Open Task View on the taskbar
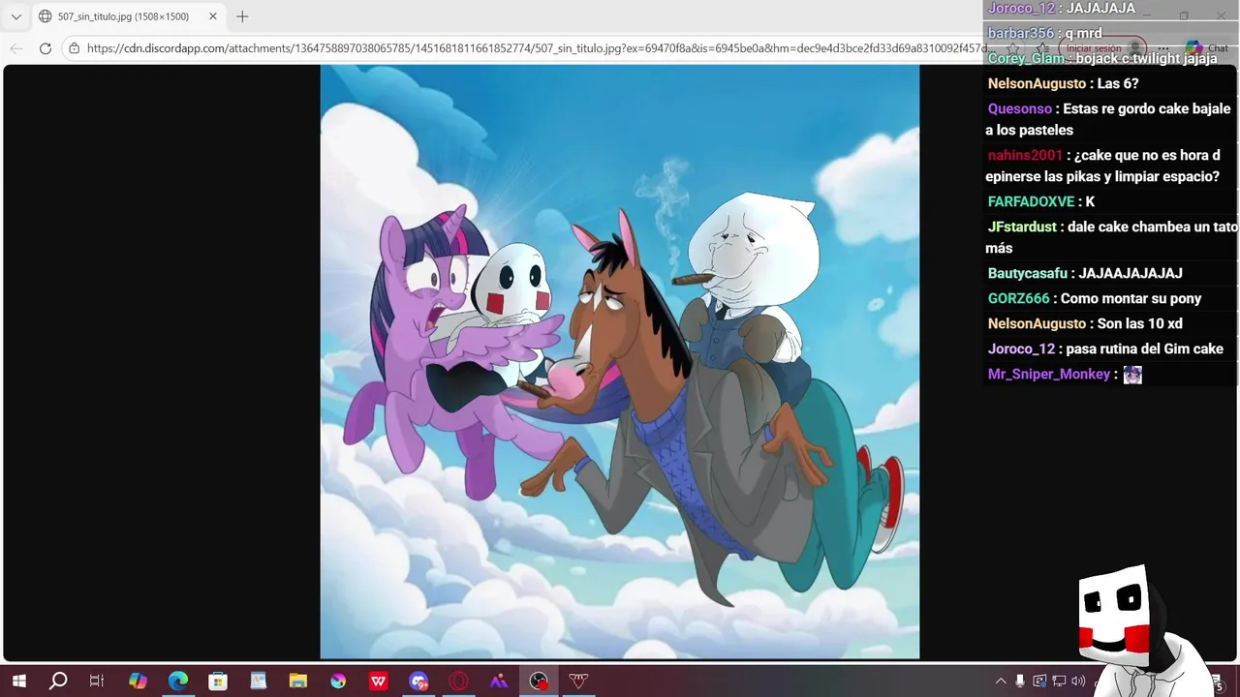 coord(97,682)
